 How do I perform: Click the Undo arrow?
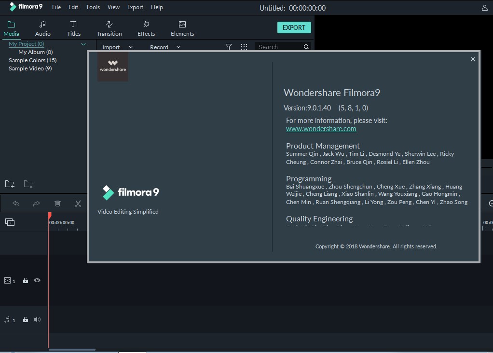click(16, 204)
